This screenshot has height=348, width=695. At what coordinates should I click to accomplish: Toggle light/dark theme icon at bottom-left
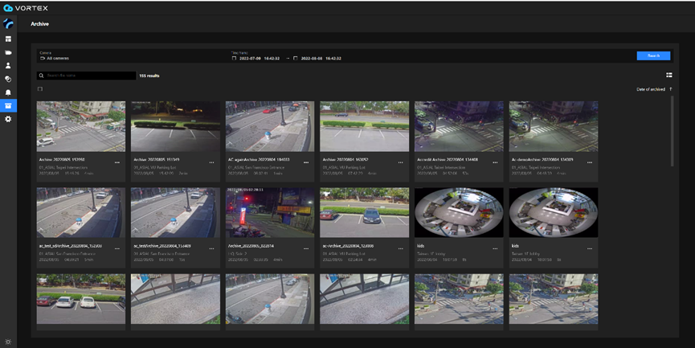click(x=8, y=342)
